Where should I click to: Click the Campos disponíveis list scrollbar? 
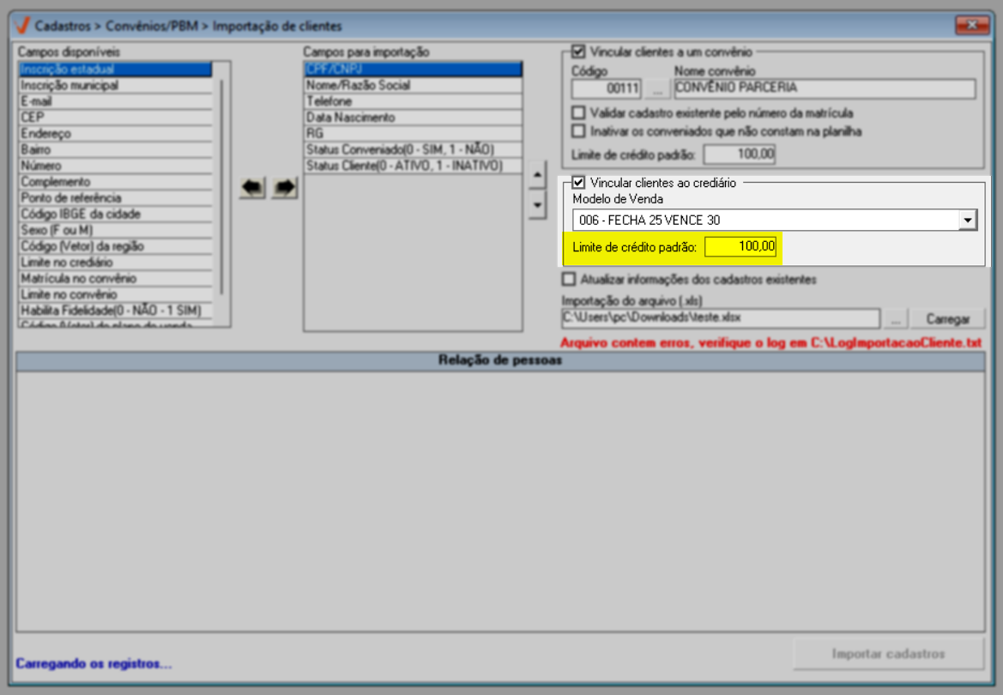click(222, 187)
